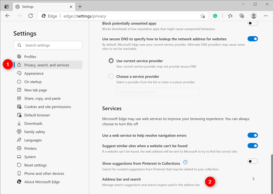273x194 pixels.
Task: Click the Languages sidebar icon
Action: pyautogui.click(x=19, y=140)
